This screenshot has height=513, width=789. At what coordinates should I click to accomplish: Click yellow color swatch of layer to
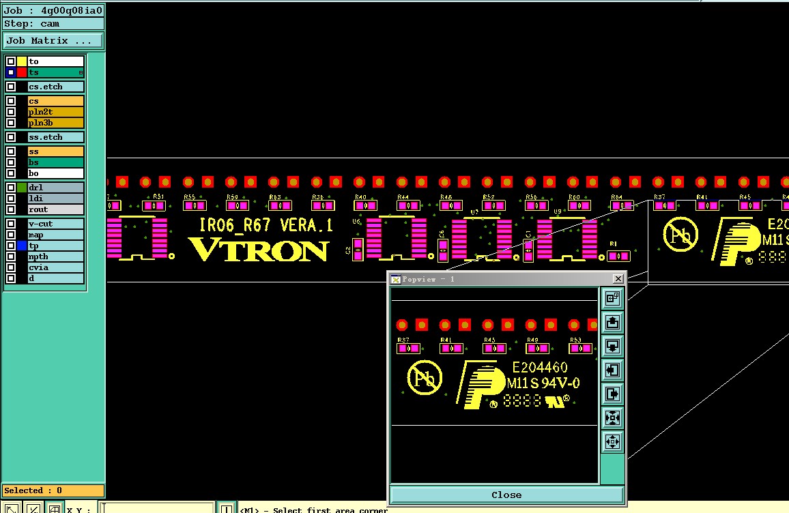[x=22, y=61]
